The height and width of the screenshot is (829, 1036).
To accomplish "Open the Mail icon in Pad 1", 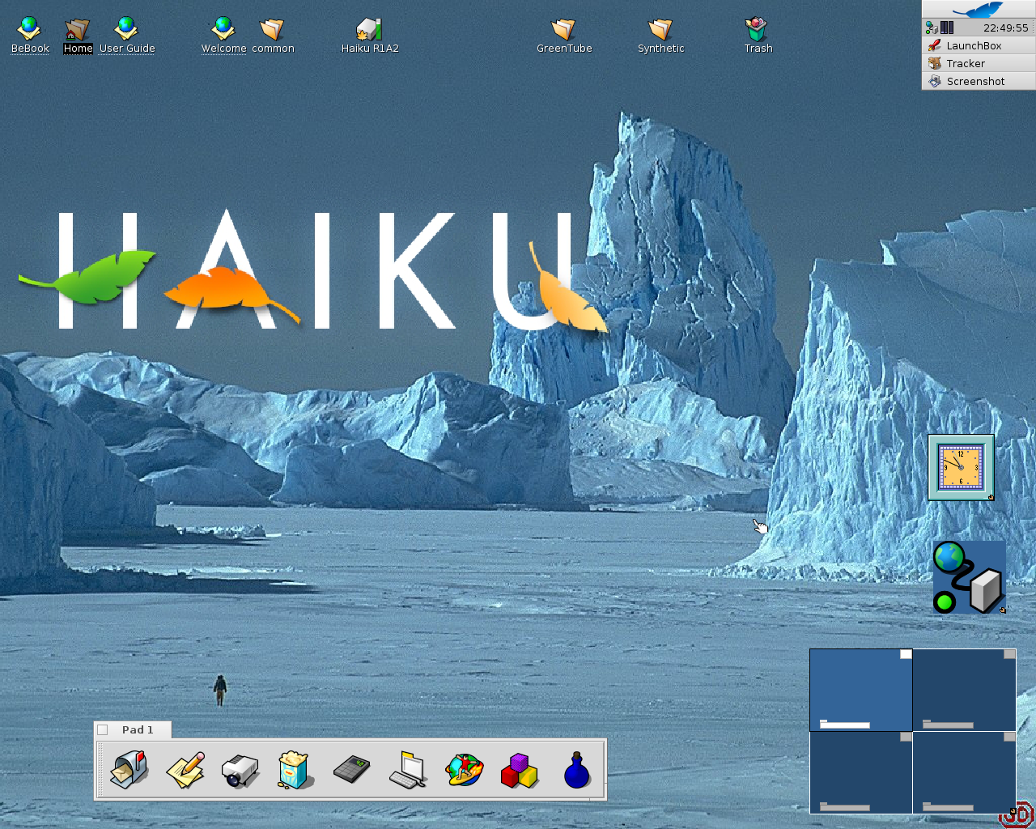I will coord(129,769).
